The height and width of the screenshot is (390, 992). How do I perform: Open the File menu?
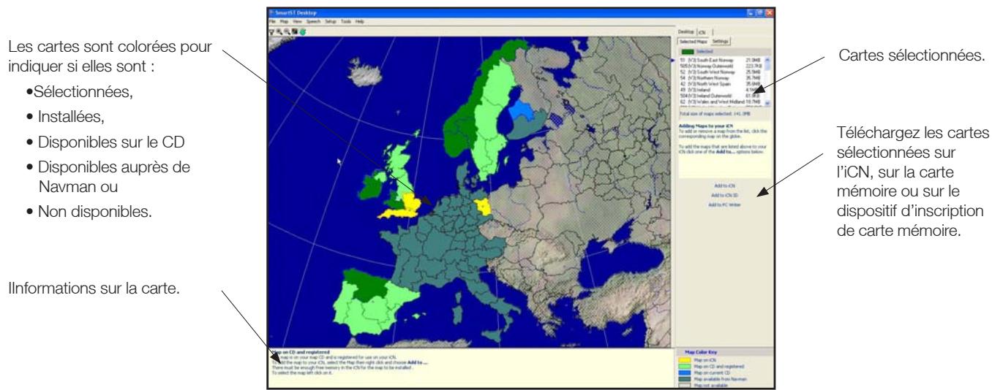click(x=273, y=23)
